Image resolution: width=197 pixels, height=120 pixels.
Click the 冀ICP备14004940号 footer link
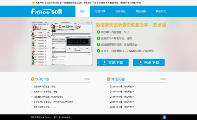62,117
